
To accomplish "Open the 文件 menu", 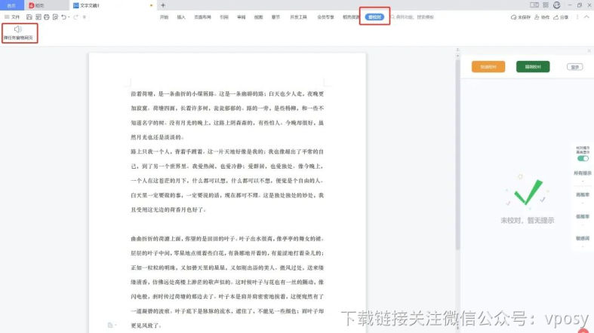I will (x=12, y=17).
